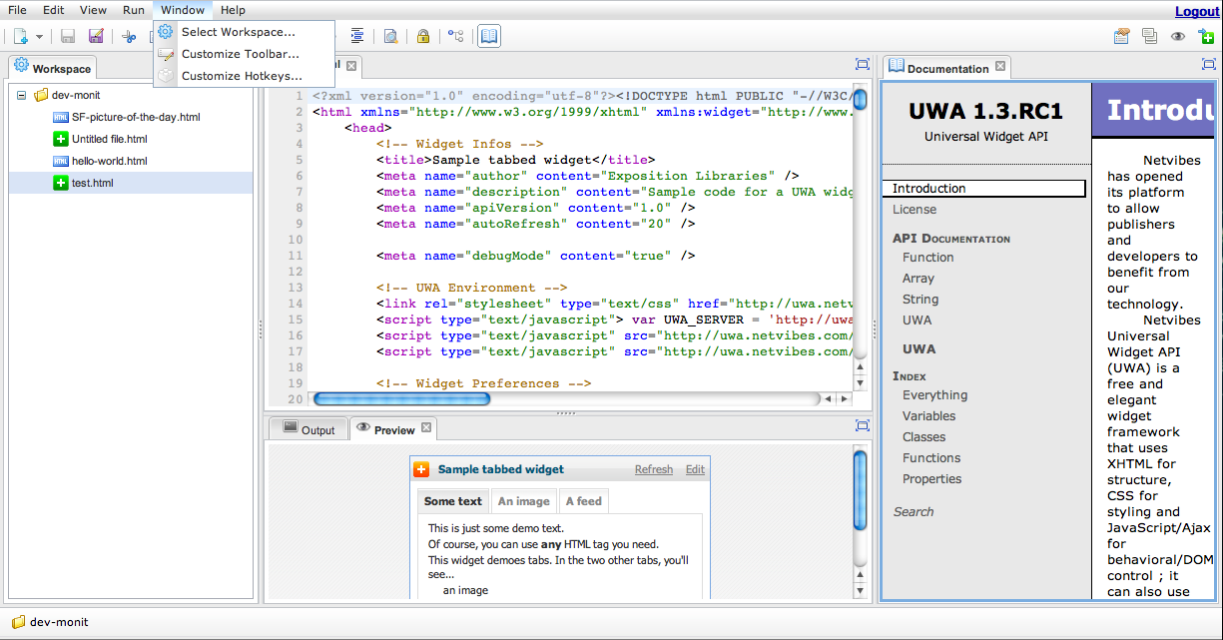Image resolution: width=1223 pixels, height=640 pixels.
Task: Open the New file dropdown arrow
Action: [x=39, y=37]
